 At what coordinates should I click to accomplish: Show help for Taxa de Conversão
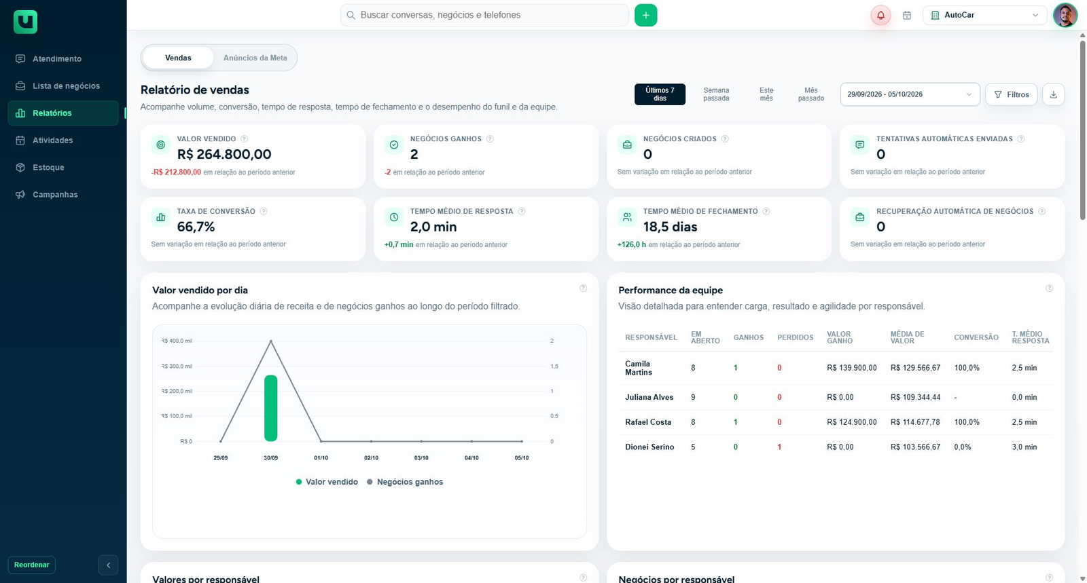tap(264, 211)
